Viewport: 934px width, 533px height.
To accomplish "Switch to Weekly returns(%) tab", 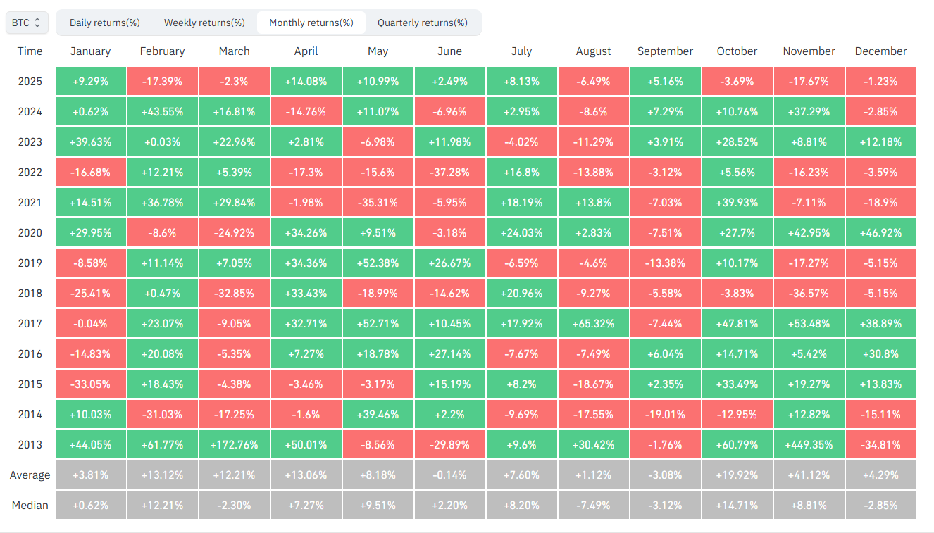I will 204,23.
